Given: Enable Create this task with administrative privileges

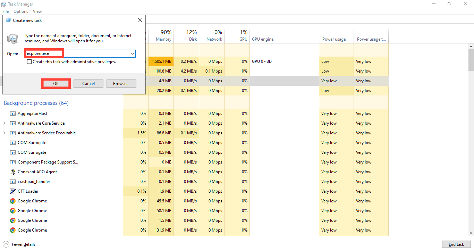Looking at the screenshot, I should (29, 62).
